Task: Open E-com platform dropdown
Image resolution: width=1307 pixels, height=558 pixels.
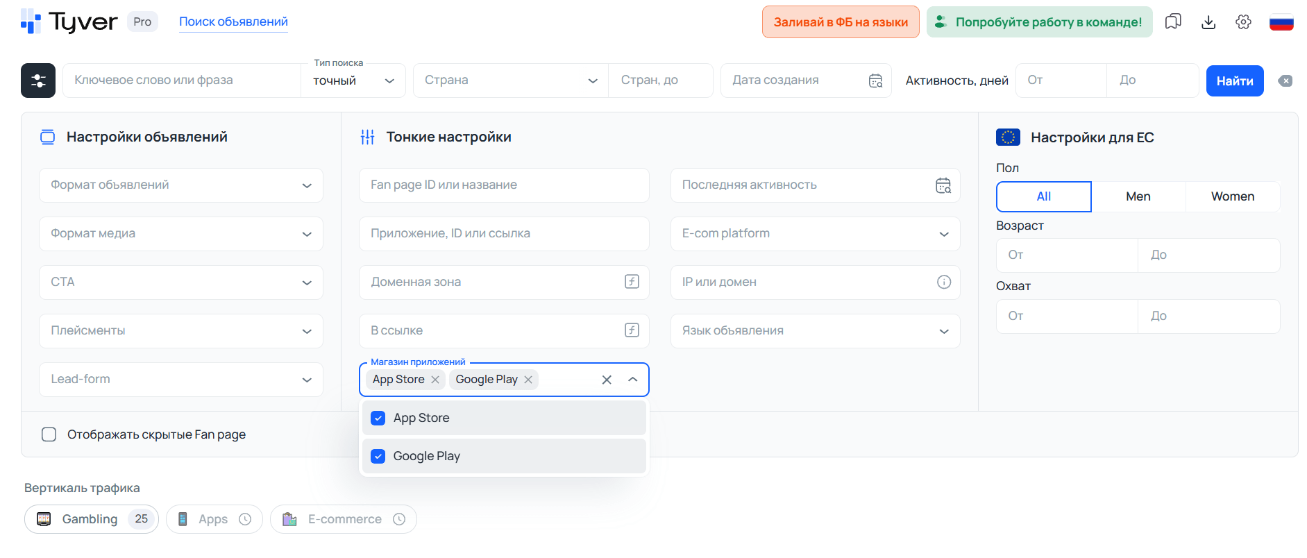Action: point(816,234)
